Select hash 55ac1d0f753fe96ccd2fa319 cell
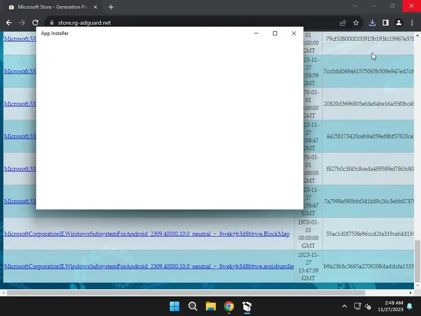Viewport: 421px width, 316px height. point(368,234)
